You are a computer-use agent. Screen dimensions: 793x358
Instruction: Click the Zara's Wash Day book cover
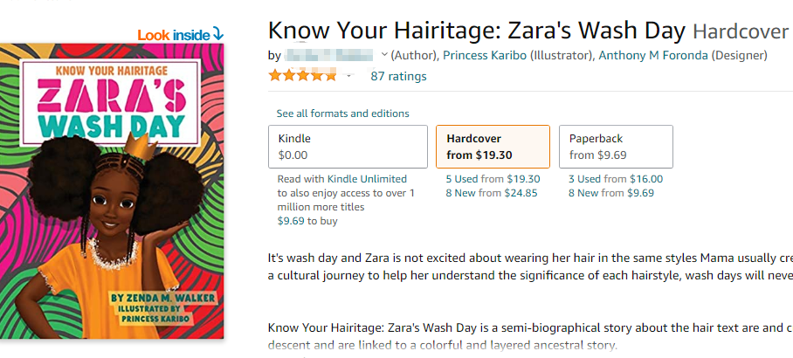[113, 192]
